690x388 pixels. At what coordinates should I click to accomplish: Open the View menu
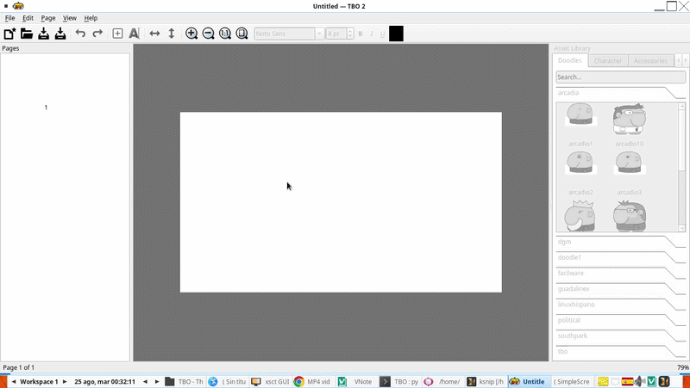point(70,18)
